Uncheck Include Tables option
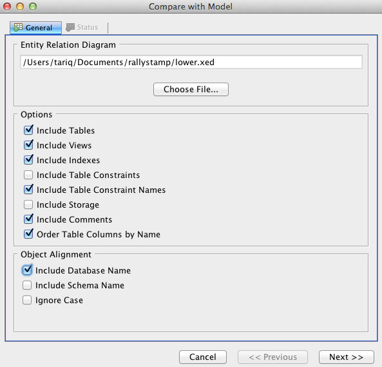The width and height of the screenshot is (382, 367). coord(28,130)
